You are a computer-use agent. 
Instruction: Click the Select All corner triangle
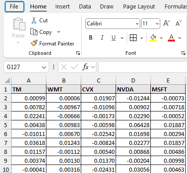(7, 80)
